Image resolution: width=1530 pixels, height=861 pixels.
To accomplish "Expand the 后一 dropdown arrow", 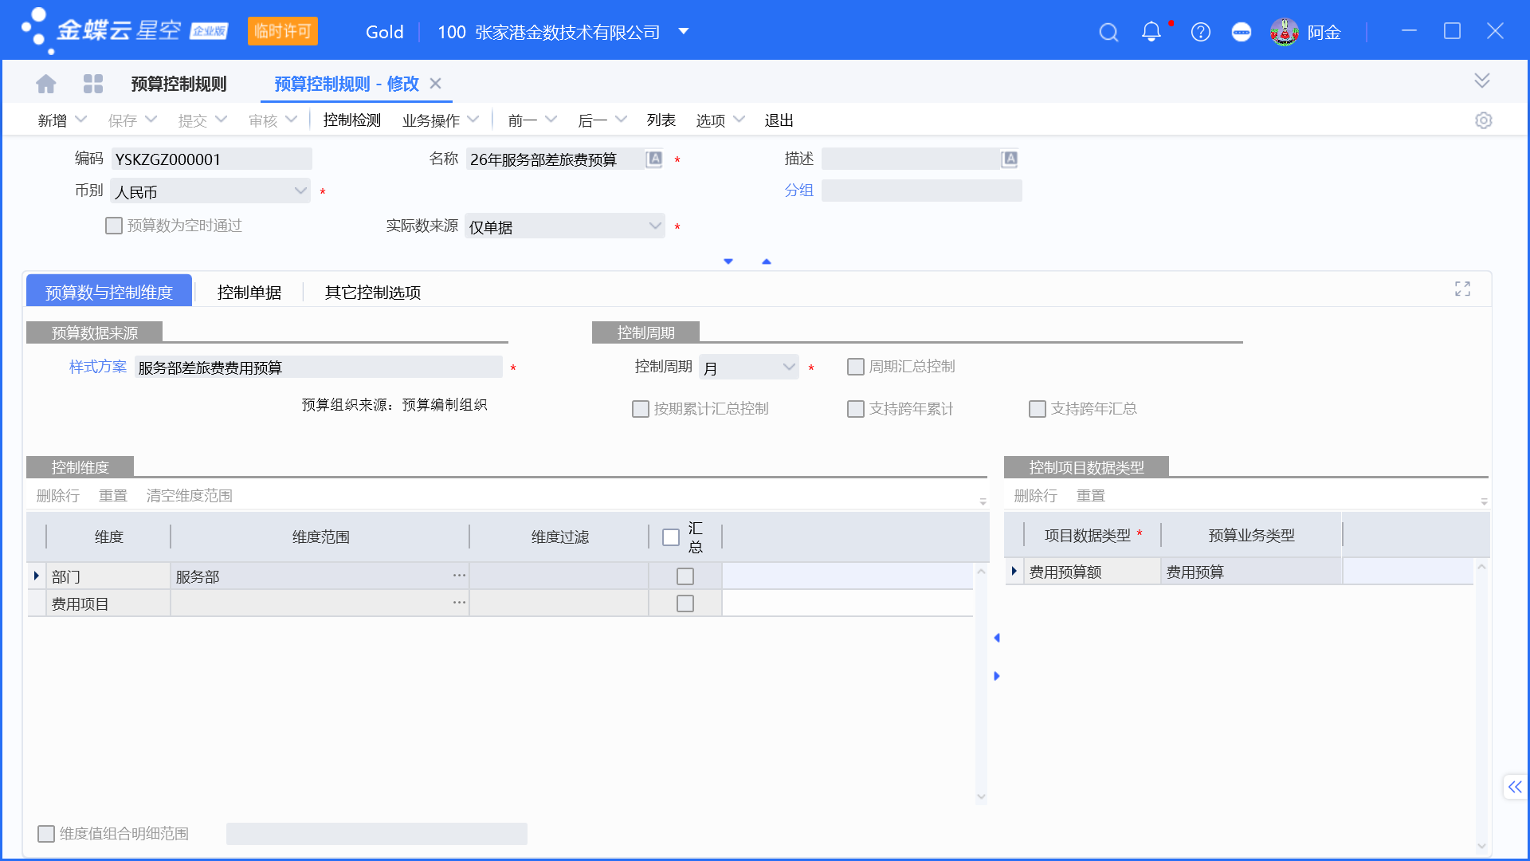I will click(x=622, y=120).
